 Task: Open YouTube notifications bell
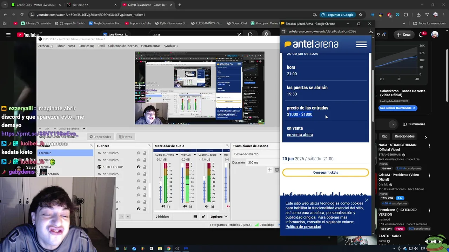coord(422,35)
